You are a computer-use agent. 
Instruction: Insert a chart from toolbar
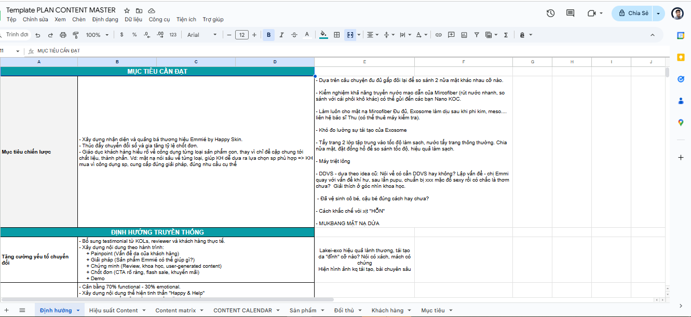[463, 35]
